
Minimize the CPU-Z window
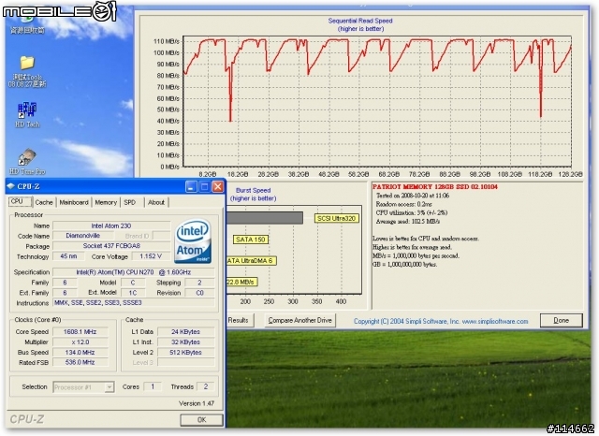[191, 186]
